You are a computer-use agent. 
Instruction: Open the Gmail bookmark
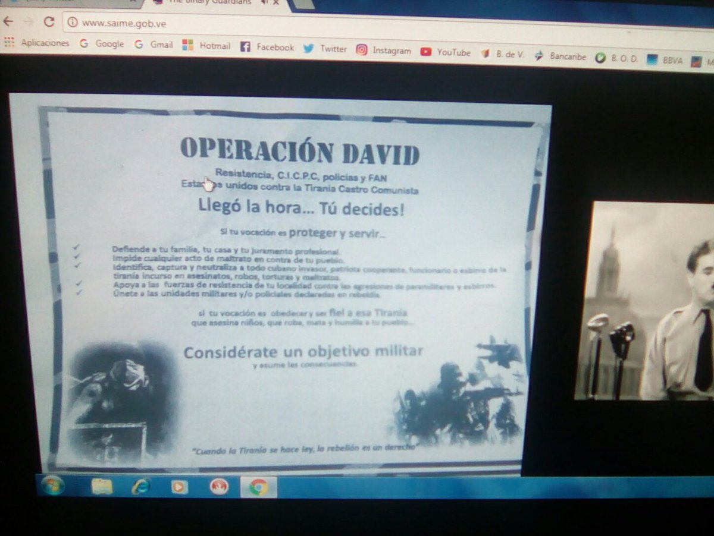click(154, 44)
